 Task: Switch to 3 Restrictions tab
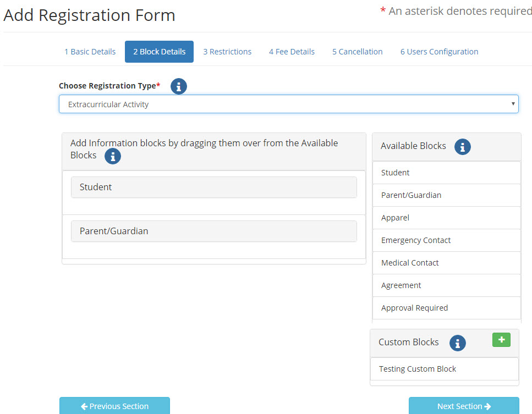[227, 52]
